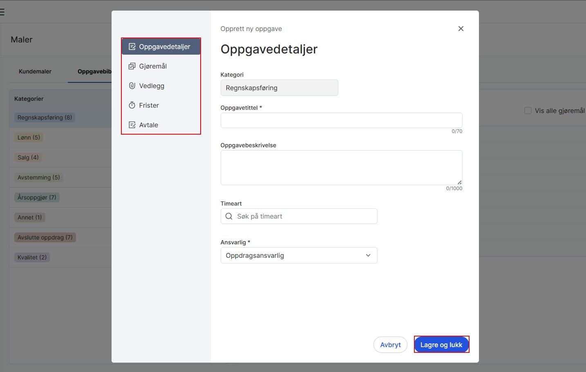Image resolution: width=586 pixels, height=372 pixels.
Task: Close the Opprett ny oppgave dialog
Action: pos(461,29)
